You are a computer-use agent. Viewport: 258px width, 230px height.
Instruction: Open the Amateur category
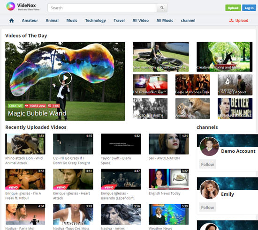point(30,21)
